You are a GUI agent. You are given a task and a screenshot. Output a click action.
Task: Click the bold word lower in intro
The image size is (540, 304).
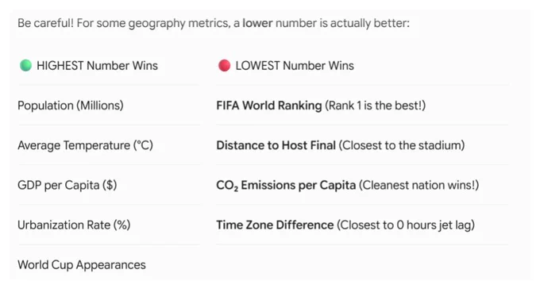tap(257, 23)
